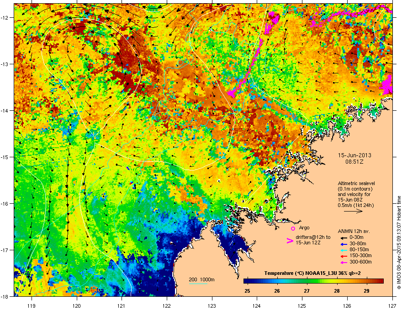Click the latitude axis label -13

5,64
